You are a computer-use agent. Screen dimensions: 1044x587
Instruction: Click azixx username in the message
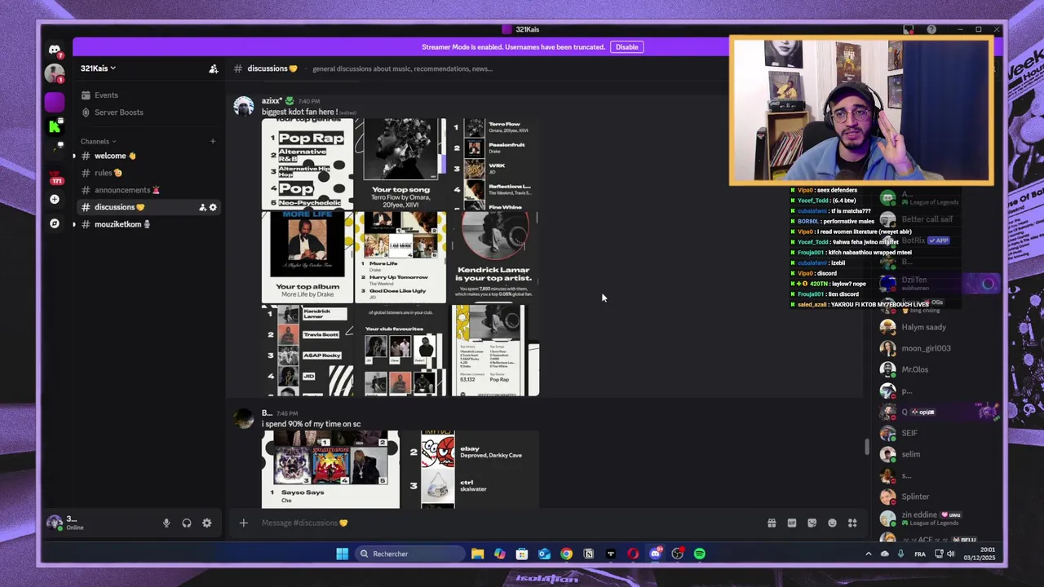[x=272, y=101]
